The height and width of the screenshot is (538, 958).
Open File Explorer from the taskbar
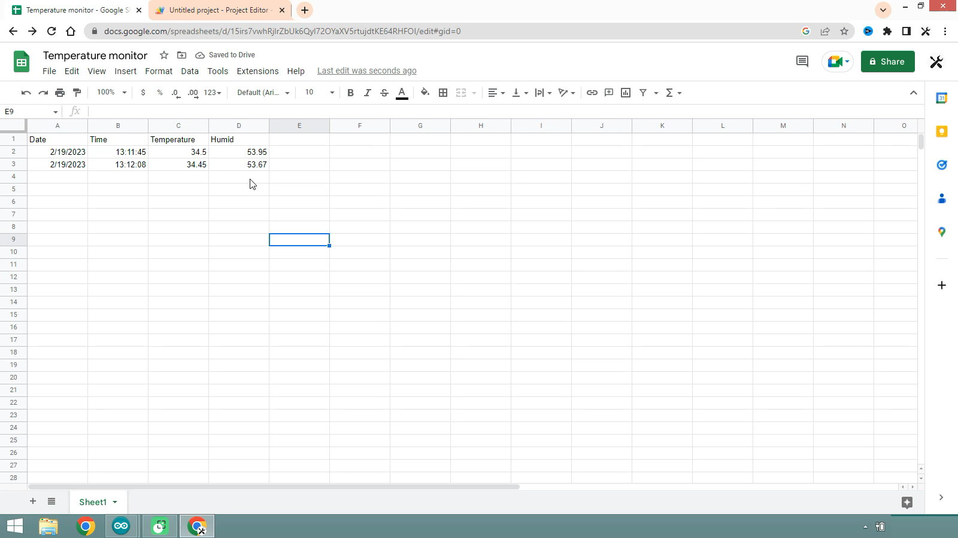[x=48, y=526]
